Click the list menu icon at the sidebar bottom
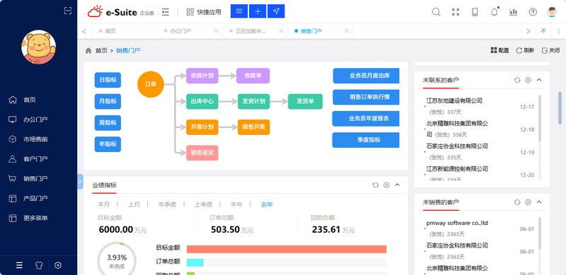The height and width of the screenshot is (275, 566). (x=20, y=265)
